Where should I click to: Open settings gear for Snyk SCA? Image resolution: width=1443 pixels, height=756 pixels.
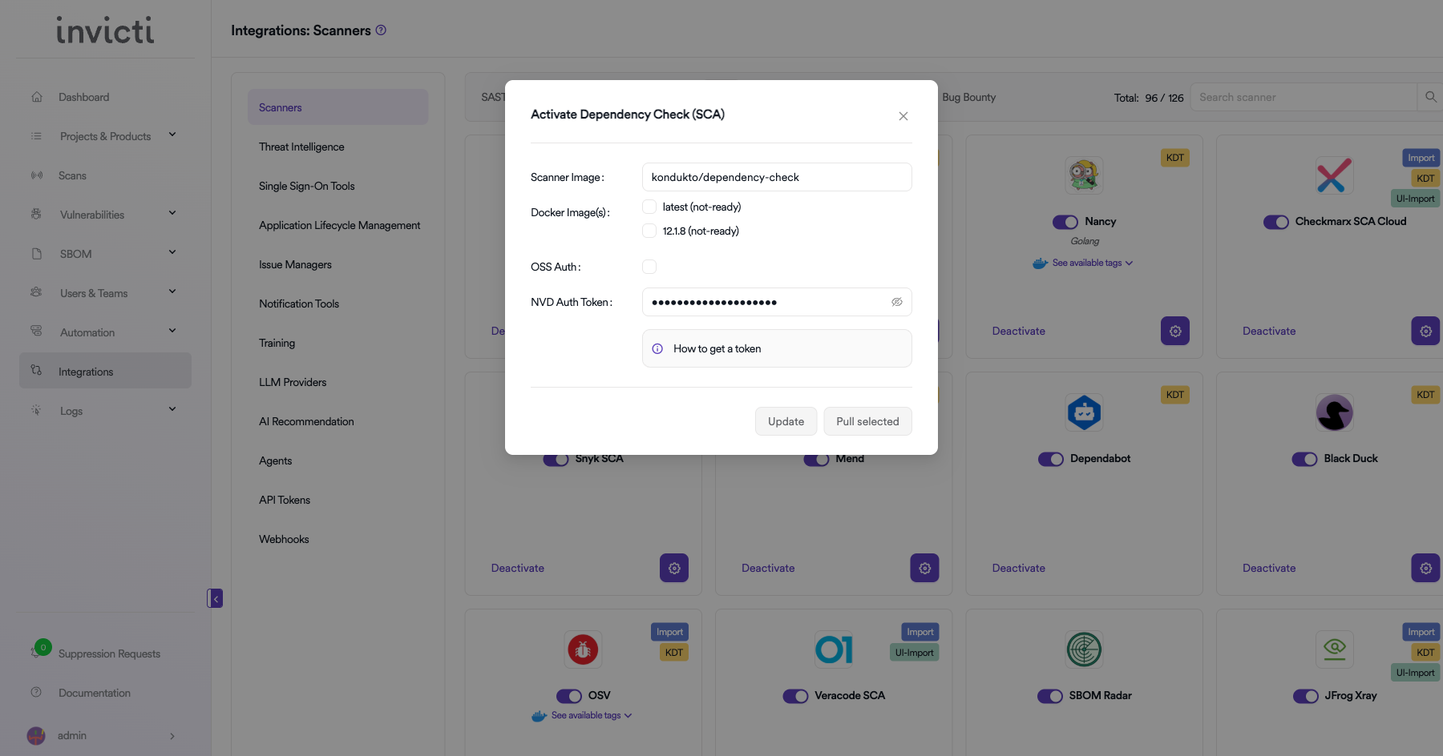(x=673, y=568)
